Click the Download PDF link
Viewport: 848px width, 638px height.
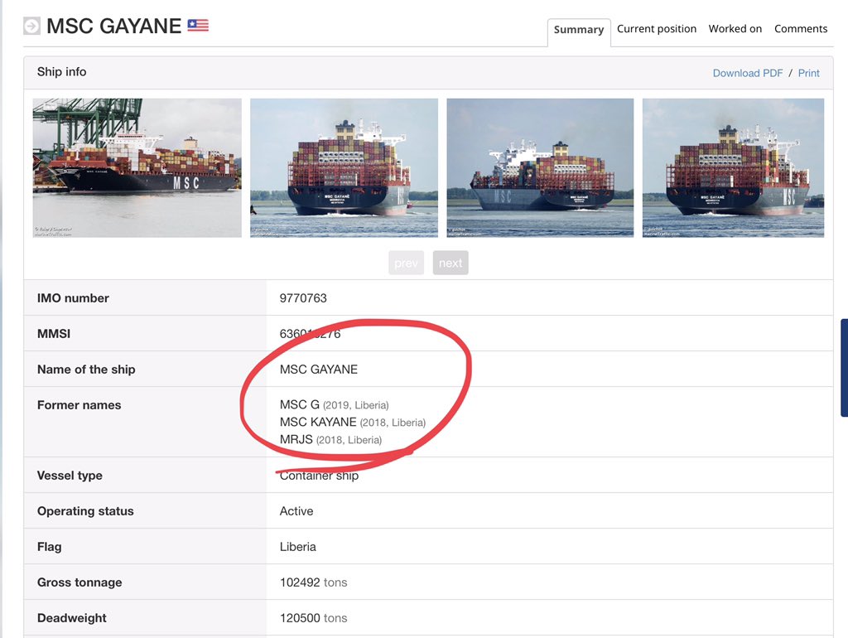pyautogui.click(x=748, y=73)
